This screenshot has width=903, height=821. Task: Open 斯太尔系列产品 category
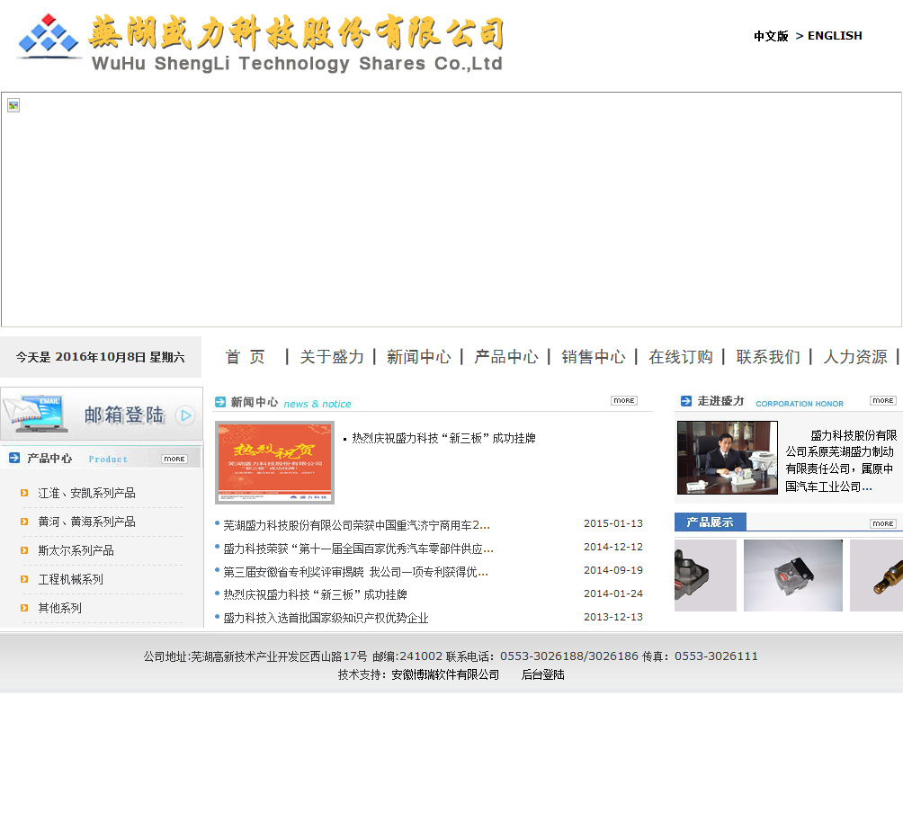pyautogui.click(x=76, y=550)
